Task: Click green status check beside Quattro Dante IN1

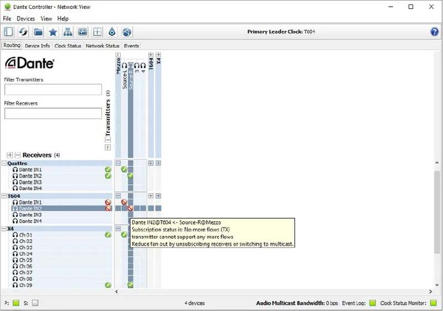Action: coord(108,169)
